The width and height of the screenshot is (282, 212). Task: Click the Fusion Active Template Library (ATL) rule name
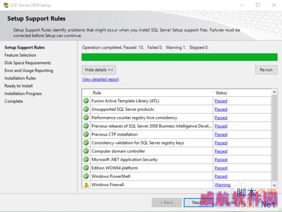pyautogui.click(x=125, y=101)
